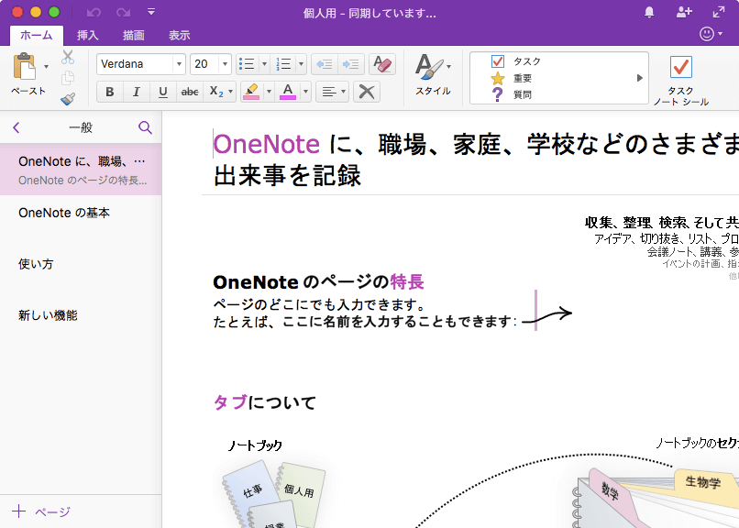The height and width of the screenshot is (528, 739).
Task: Click the paragraph alignment icon
Action: point(328,92)
